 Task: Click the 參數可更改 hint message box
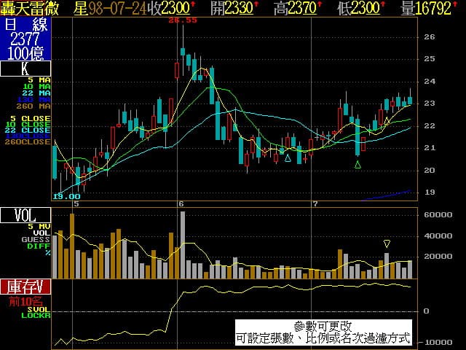[x=323, y=332]
